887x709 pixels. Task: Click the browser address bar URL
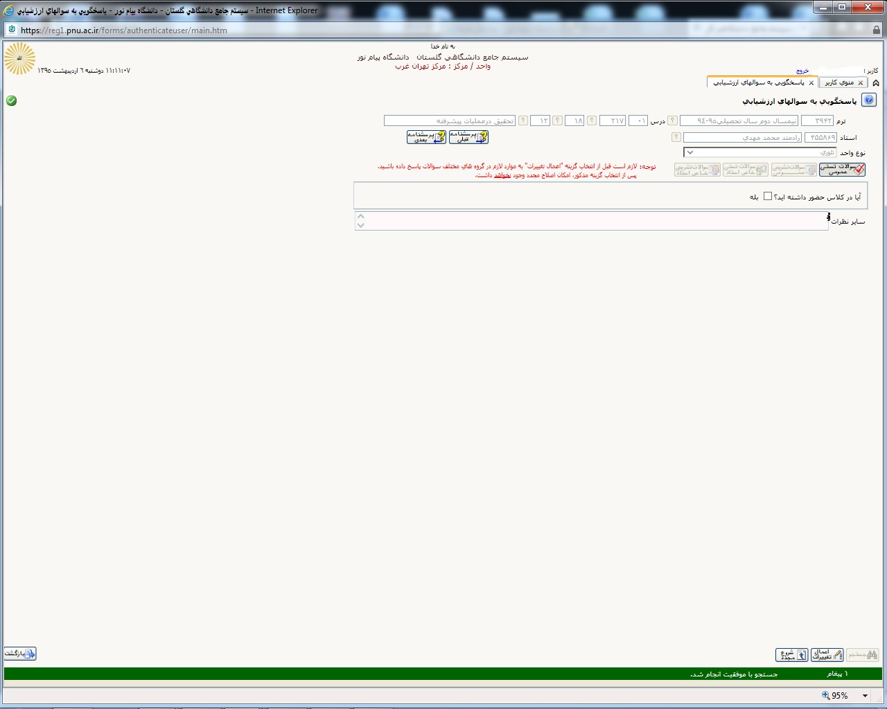click(x=123, y=30)
